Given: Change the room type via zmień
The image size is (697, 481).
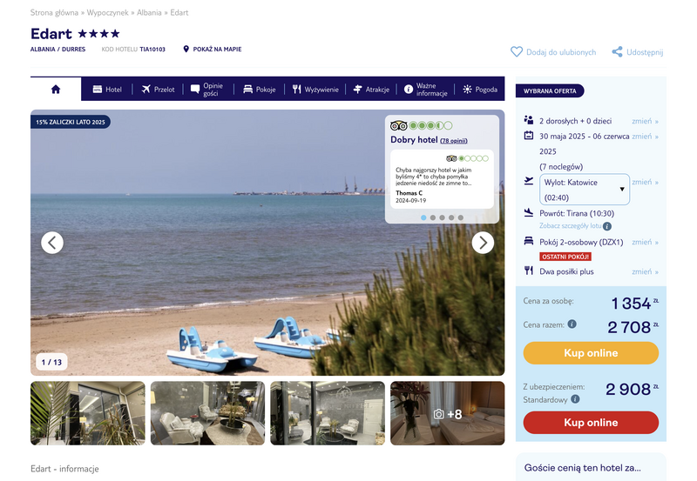Looking at the screenshot, I should (645, 243).
